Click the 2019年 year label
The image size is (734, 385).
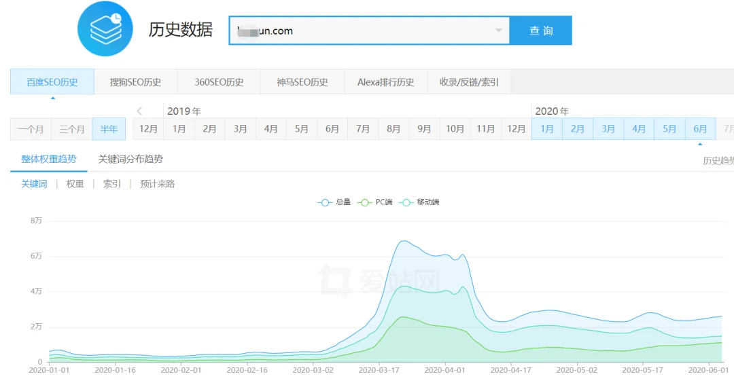pos(184,111)
